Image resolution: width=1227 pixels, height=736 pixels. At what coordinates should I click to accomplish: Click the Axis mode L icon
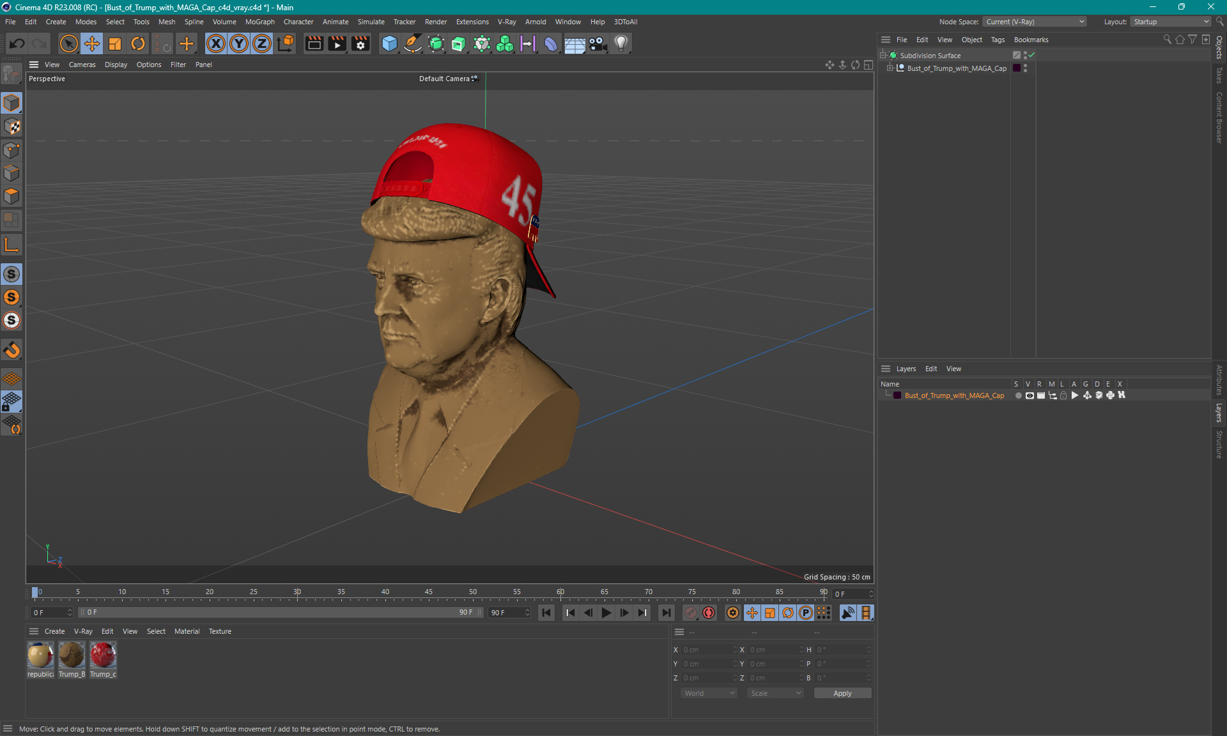click(12, 245)
